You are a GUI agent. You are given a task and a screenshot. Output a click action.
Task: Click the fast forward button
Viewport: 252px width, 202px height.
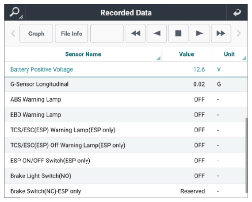coord(221,34)
